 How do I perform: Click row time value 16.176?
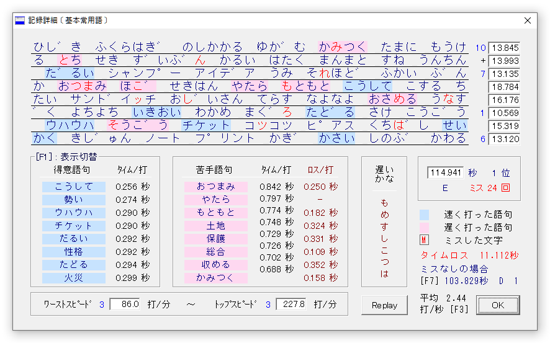[x=505, y=100]
